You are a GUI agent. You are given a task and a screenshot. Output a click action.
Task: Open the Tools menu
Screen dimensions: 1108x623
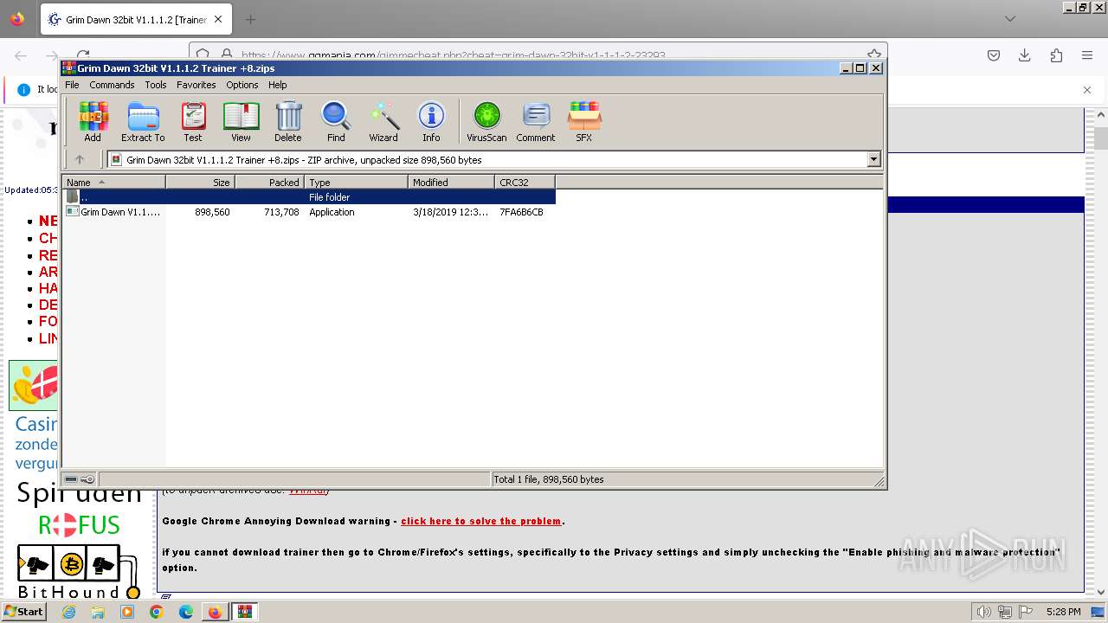[x=156, y=85]
